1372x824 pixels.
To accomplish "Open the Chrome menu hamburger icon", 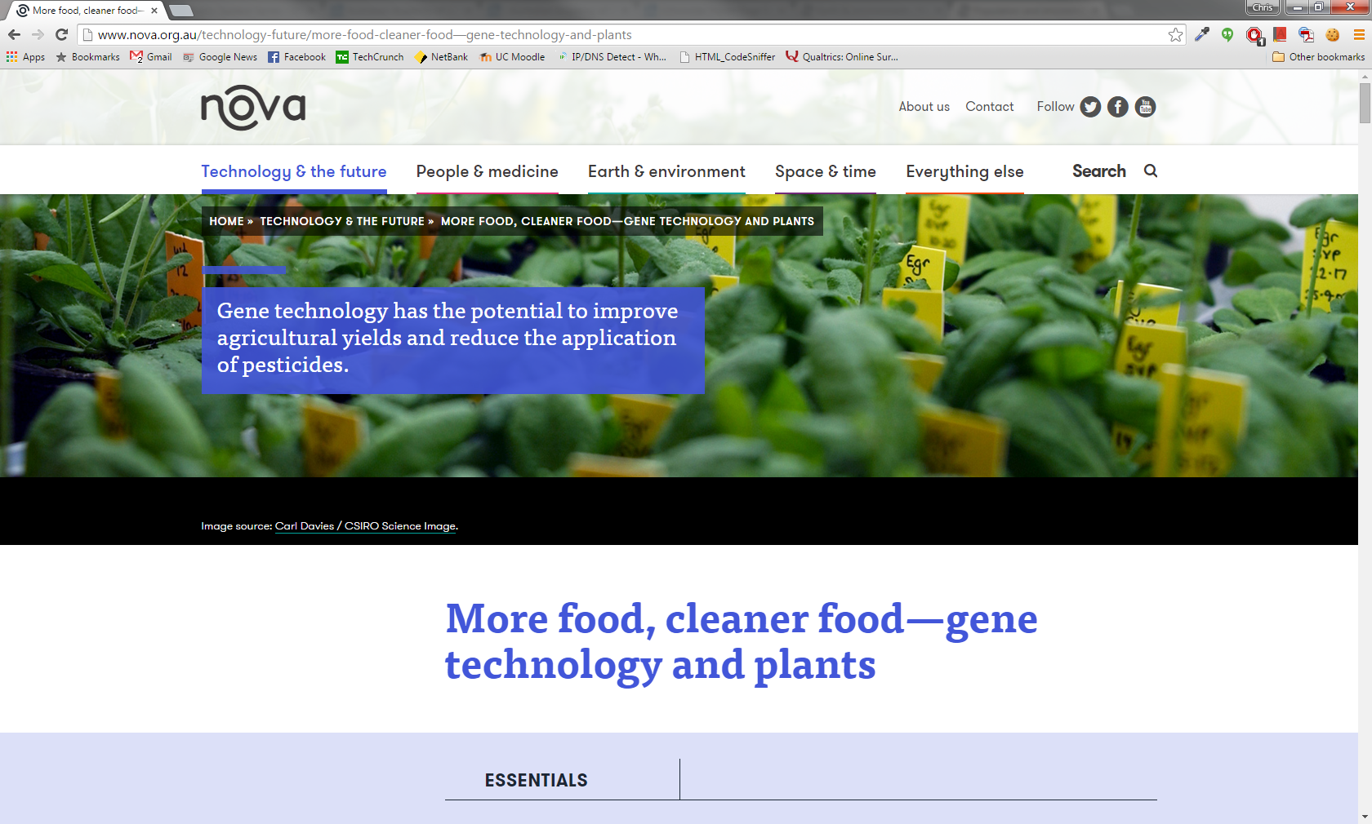I will click(x=1359, y=34).
